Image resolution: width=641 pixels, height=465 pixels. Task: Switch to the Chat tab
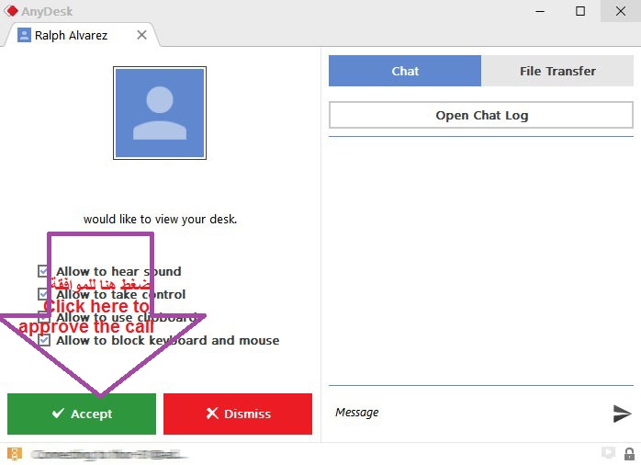[405, 71]
